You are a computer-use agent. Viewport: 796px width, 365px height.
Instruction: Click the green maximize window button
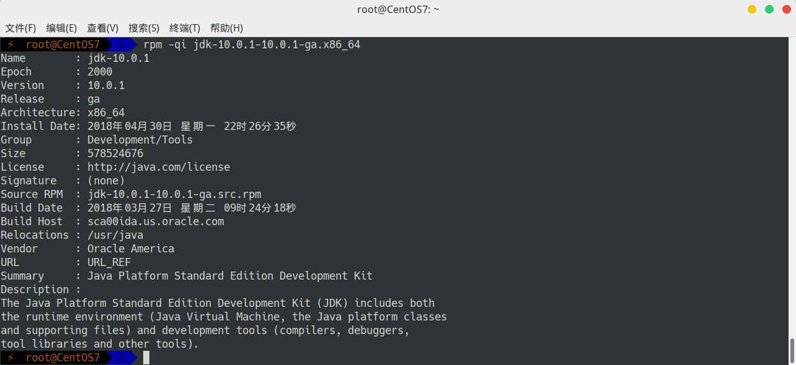pyautogui.click(x=769, y=9)
